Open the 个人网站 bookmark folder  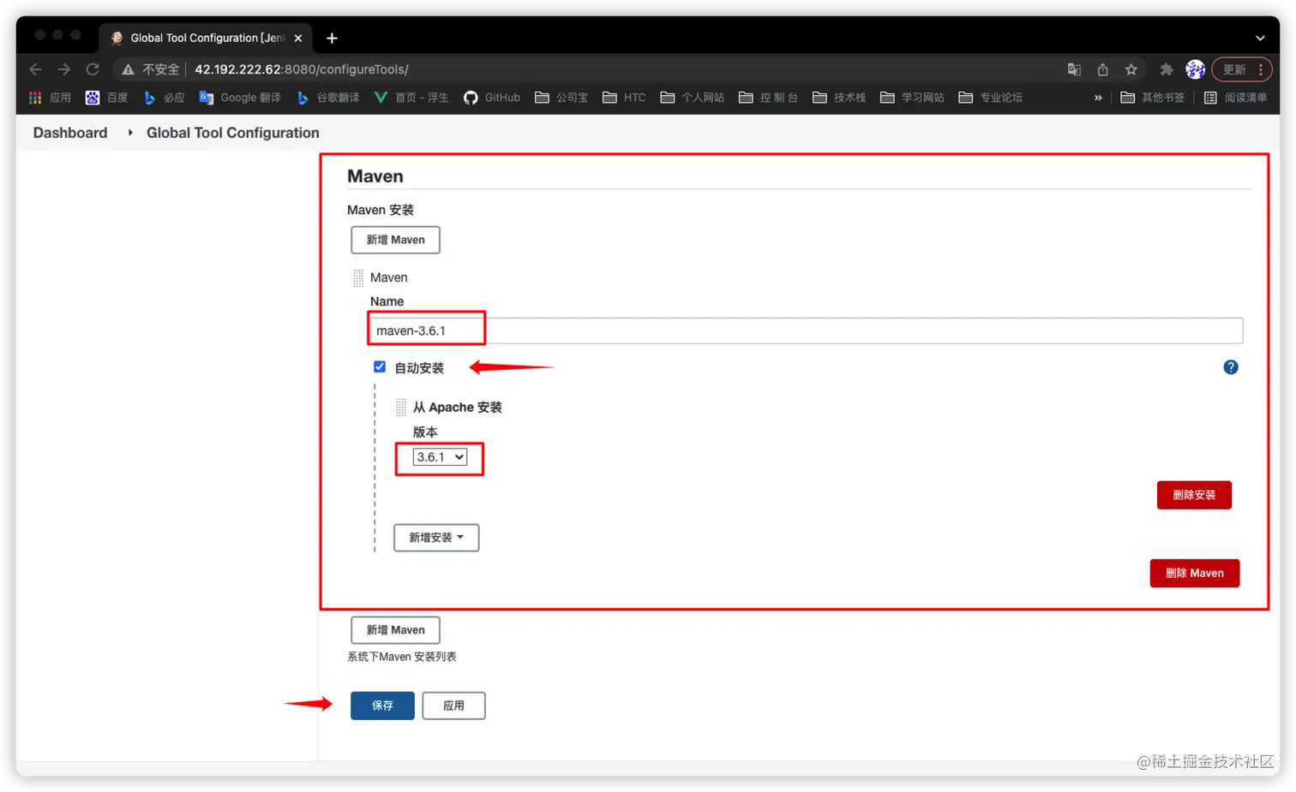click(692, 98)
